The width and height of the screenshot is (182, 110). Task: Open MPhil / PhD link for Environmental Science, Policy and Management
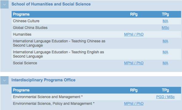pos(134,104)
